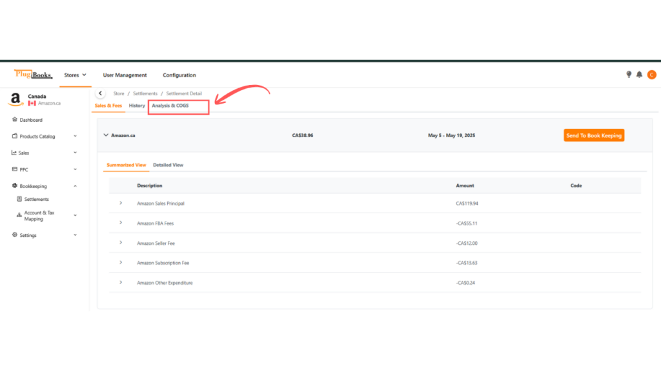Expand the Amazon Sales Principal row
Viewport: 661px width, 371px height.
(x=121, y=203)
